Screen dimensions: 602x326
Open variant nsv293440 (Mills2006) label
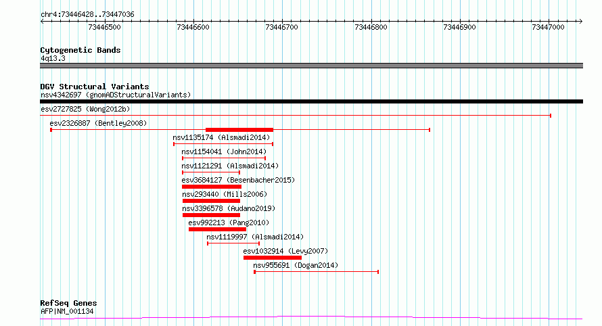(x=225, y=194)
